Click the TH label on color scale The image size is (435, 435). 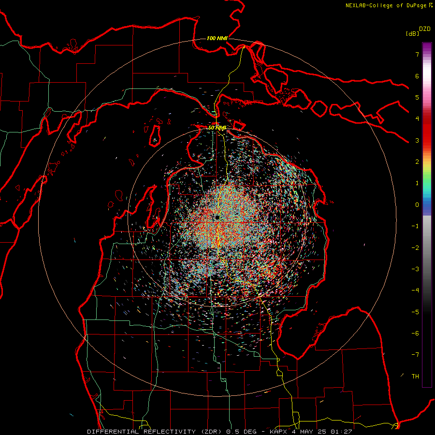click(x=415, y=377)
